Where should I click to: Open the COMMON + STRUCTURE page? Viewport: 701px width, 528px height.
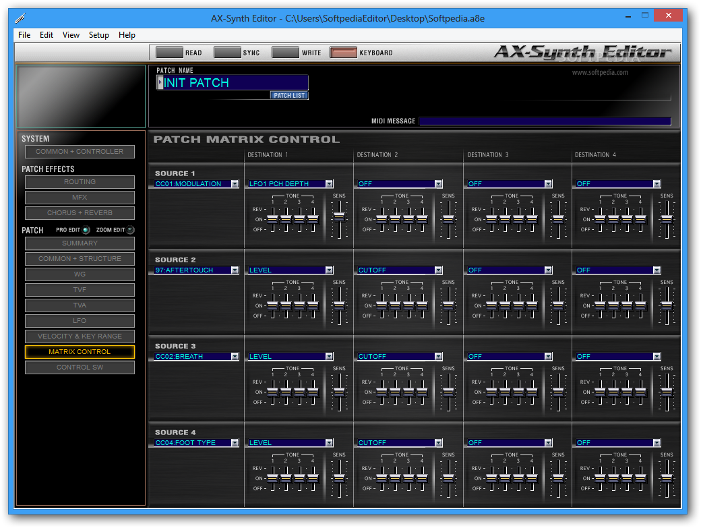pyautogui.click(x=80, y=259)
